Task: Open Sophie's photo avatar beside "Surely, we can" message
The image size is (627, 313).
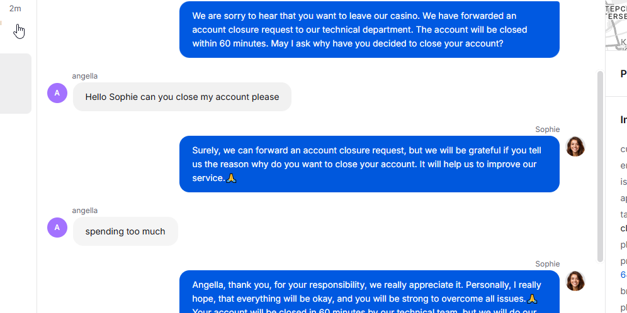Action: 575,146
